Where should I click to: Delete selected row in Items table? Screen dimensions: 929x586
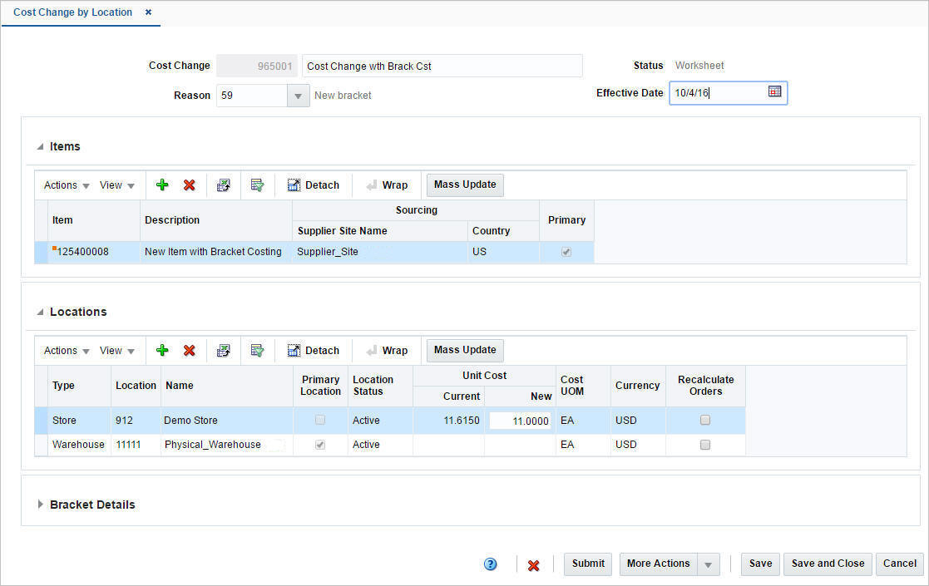coord(189,185)
